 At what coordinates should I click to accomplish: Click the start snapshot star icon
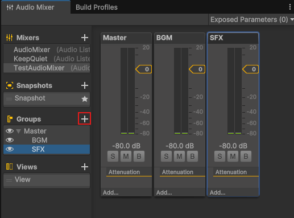point(85,98)
